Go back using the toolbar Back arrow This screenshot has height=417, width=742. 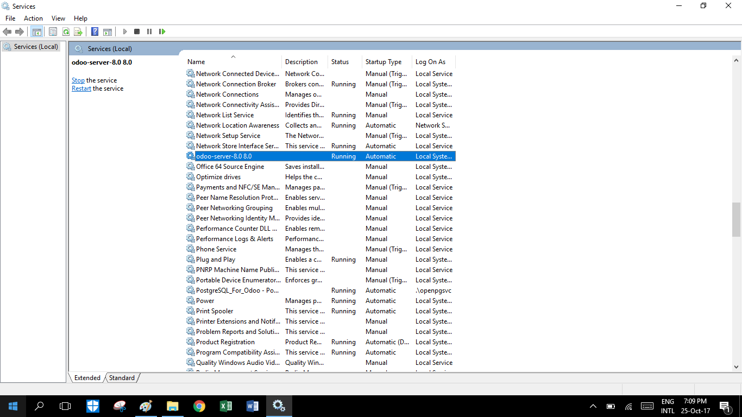coord(7,31)
